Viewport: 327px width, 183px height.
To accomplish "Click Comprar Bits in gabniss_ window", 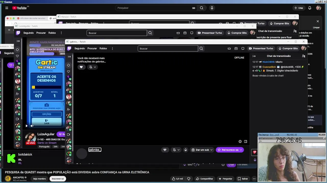I will 288,49.
